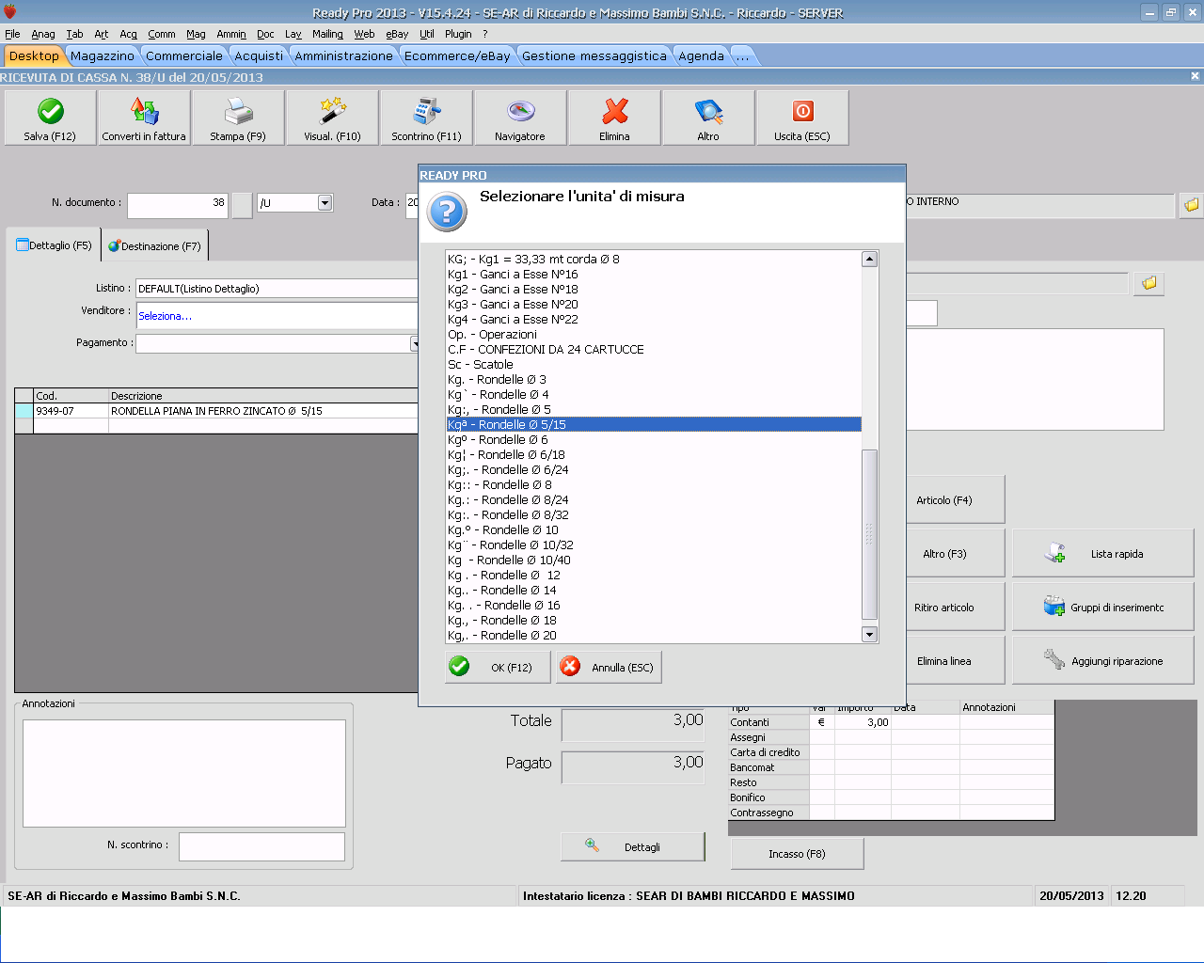Open the Dettaglio (F5) tab
The height and width of the screenshot is (963, 1204).
[x=54, y=245]
